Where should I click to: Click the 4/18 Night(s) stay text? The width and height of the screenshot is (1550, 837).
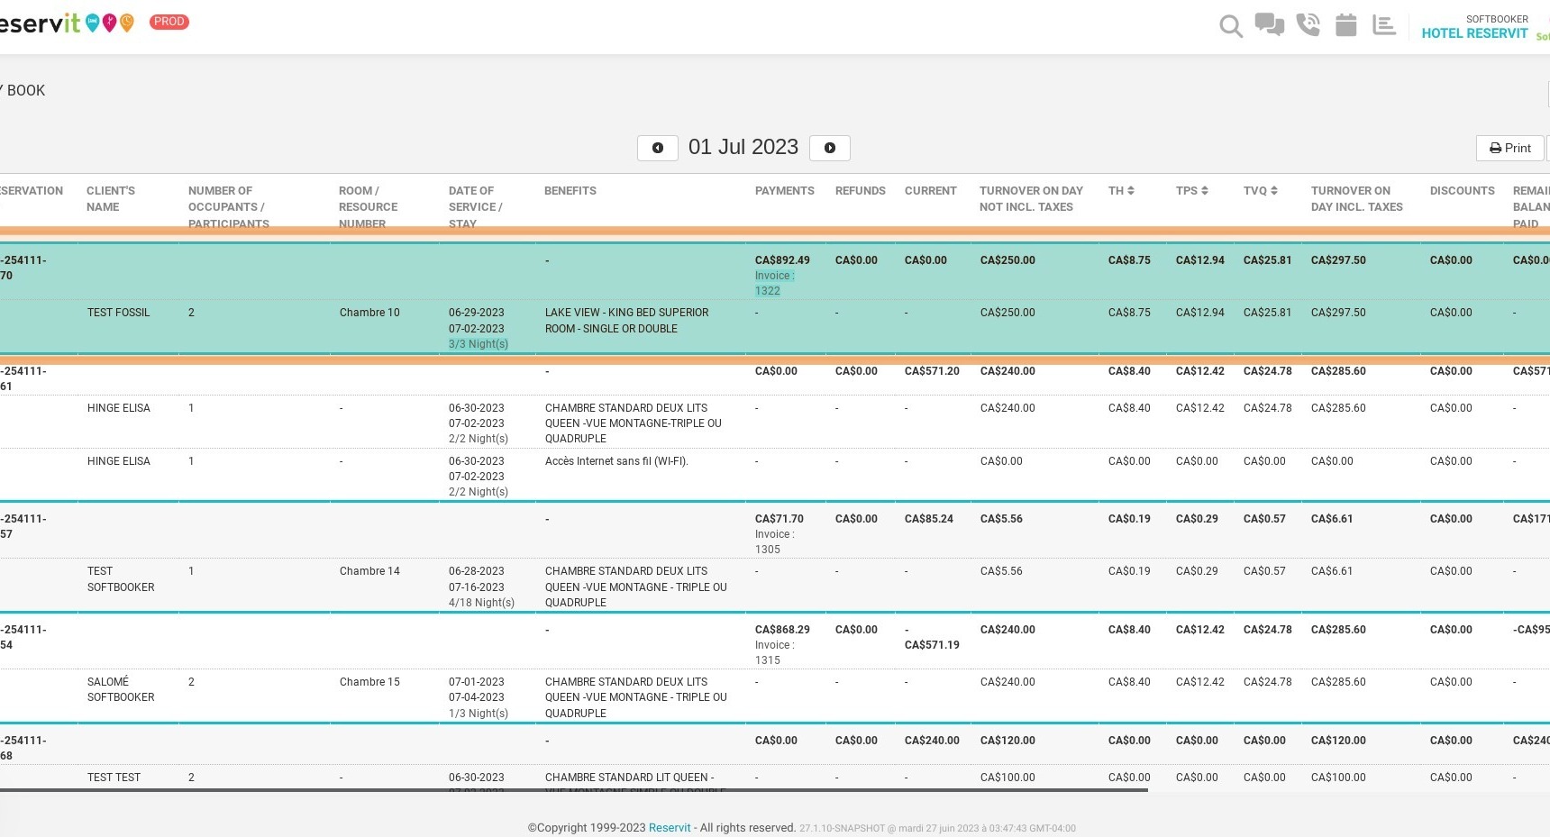click(x=481, y=603)
